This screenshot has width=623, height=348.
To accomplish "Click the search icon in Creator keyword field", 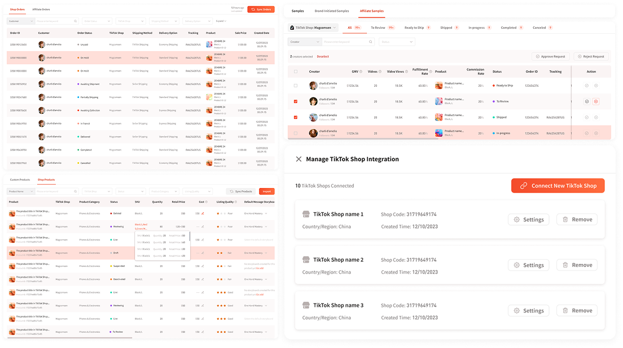I will [x=370, y=42].
